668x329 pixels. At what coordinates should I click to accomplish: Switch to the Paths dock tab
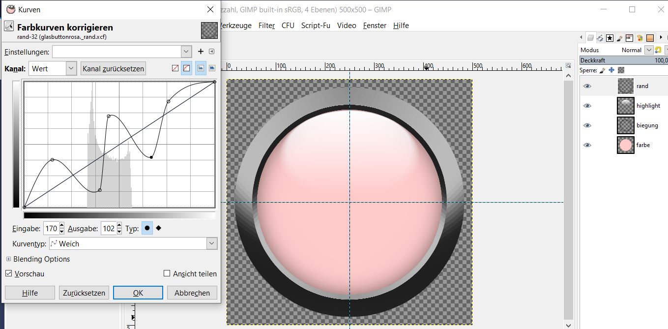tap(600, 38)
